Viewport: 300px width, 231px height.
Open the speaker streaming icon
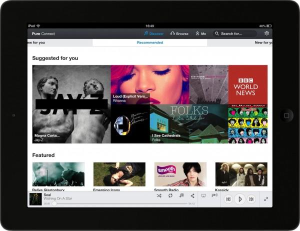(x=214, y=195)
